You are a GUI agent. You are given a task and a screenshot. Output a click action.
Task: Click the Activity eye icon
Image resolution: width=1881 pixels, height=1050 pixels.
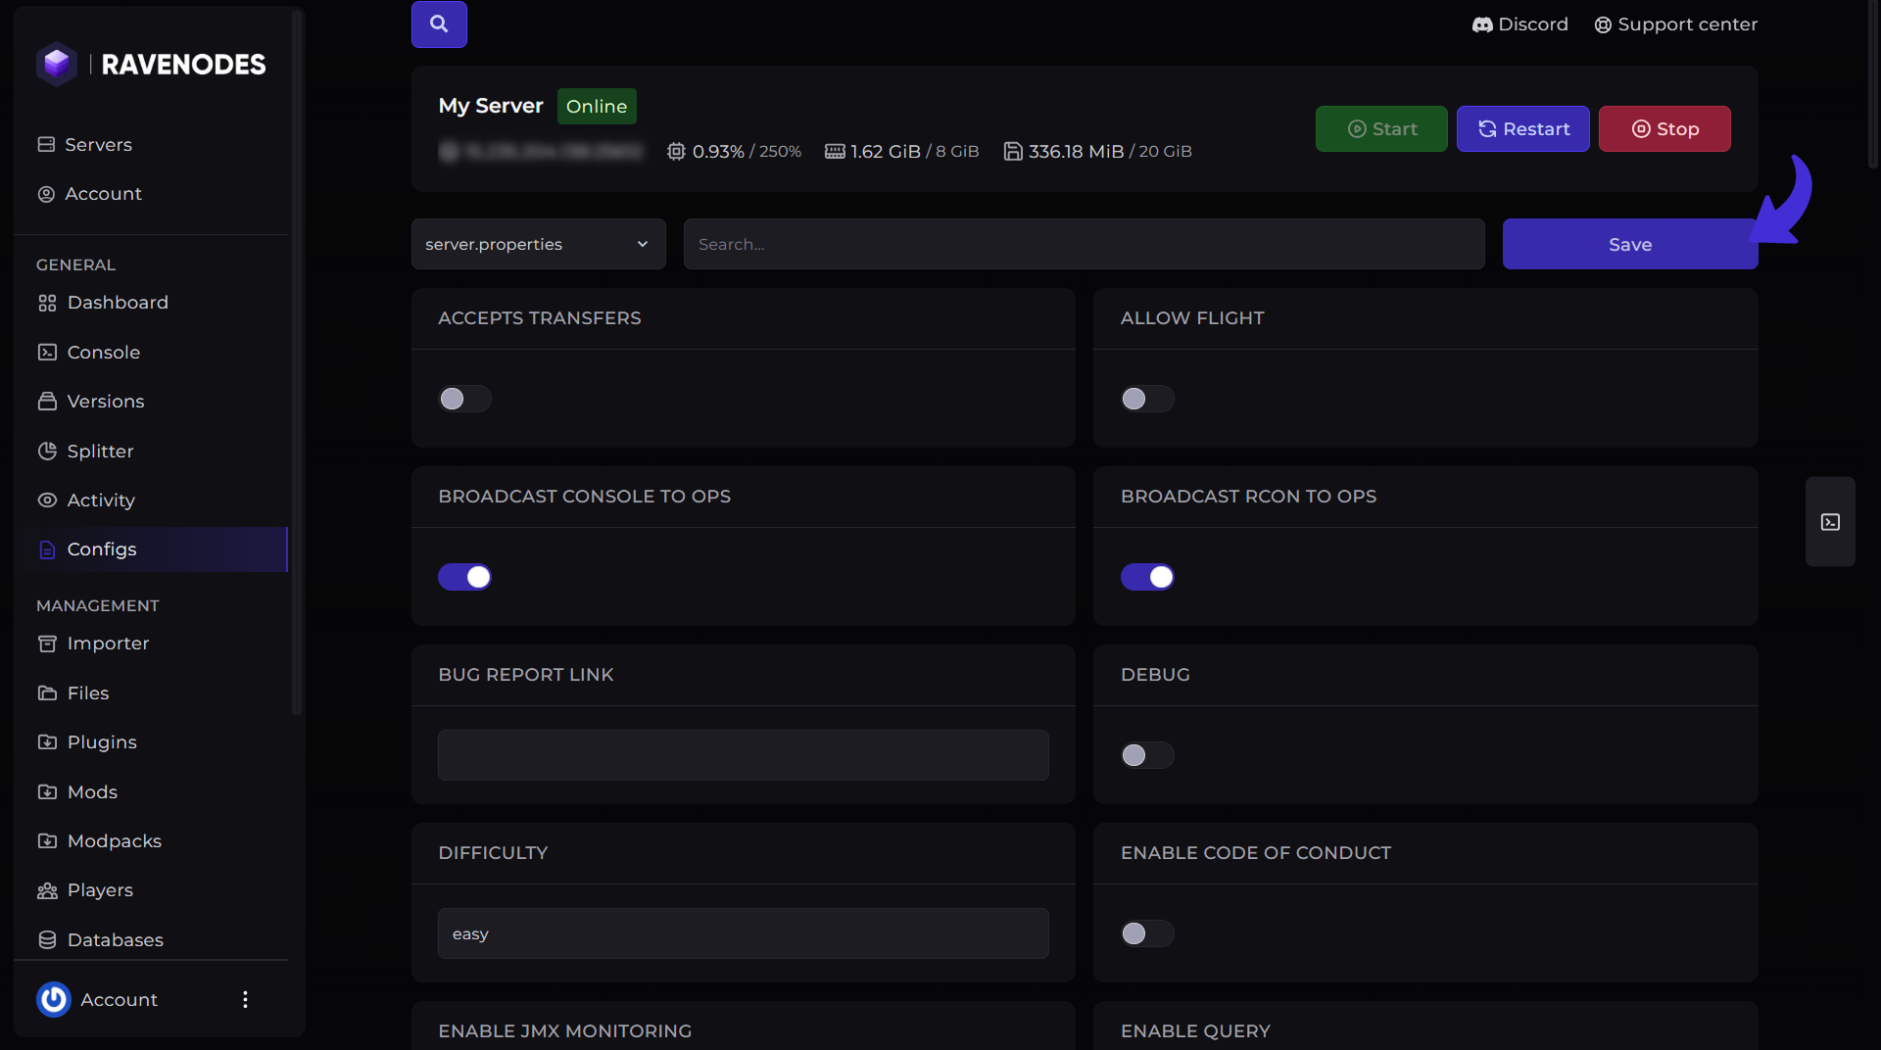click(47, 500)
